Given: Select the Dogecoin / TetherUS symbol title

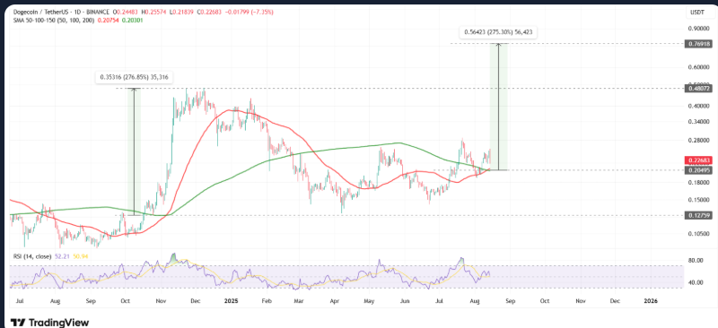Looking at the screenshot, I should point(39,13).
